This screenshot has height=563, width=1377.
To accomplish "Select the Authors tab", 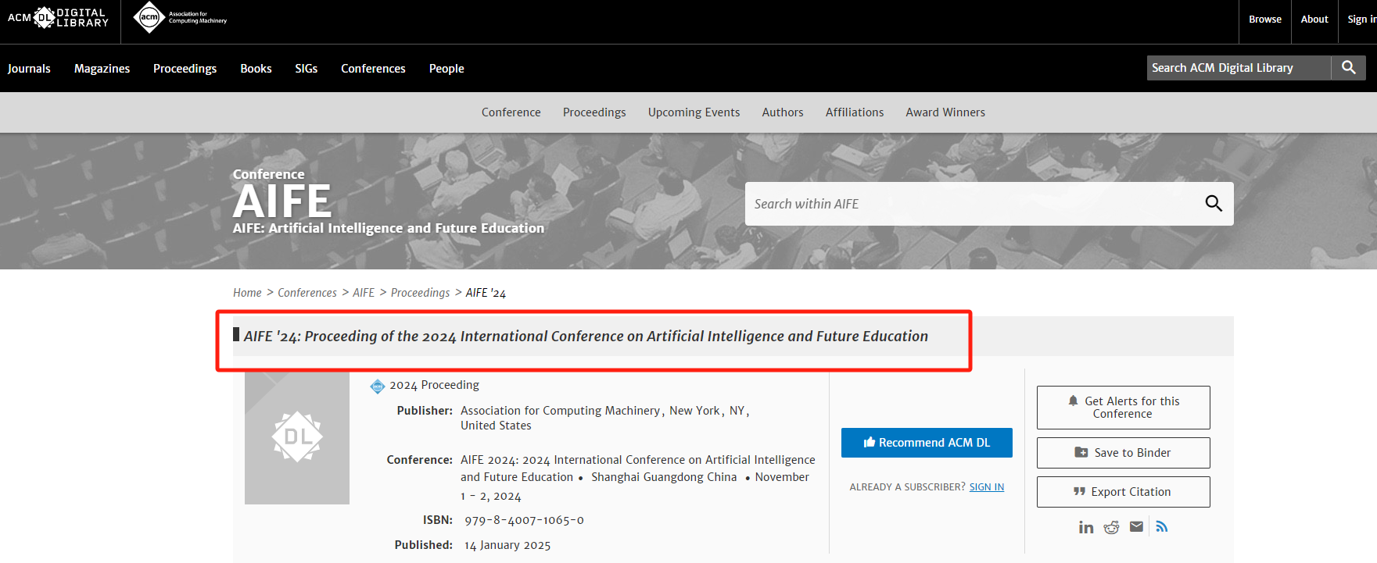I will (x=783, y=112).
